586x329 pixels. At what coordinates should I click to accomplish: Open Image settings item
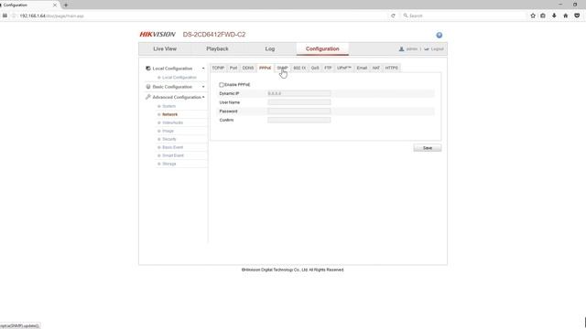click(x=168, y=131)
